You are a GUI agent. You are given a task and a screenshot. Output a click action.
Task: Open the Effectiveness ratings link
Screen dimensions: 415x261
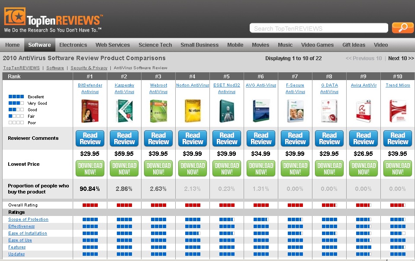(x=21, y=226)
